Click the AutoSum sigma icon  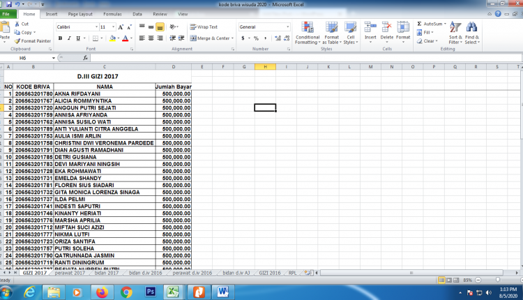click(x=419, y=24)
